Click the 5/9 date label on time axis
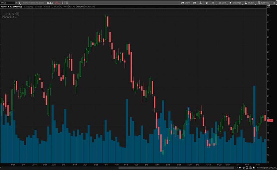This screenshot has width=277, height=170. (157, 165)
